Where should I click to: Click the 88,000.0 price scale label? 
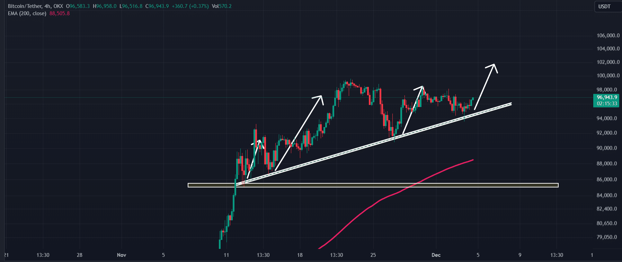tap(607, 164)
